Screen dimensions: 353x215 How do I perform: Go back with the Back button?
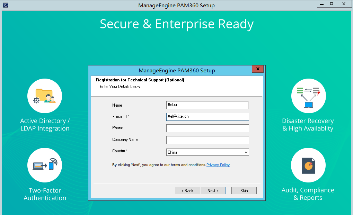pos(187,191)
